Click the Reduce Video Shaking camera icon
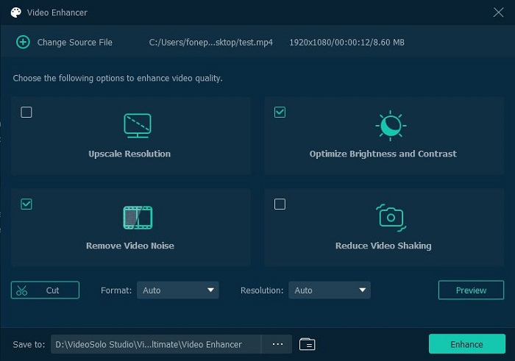This screenshot has width=515, height=361. (389, 217)
